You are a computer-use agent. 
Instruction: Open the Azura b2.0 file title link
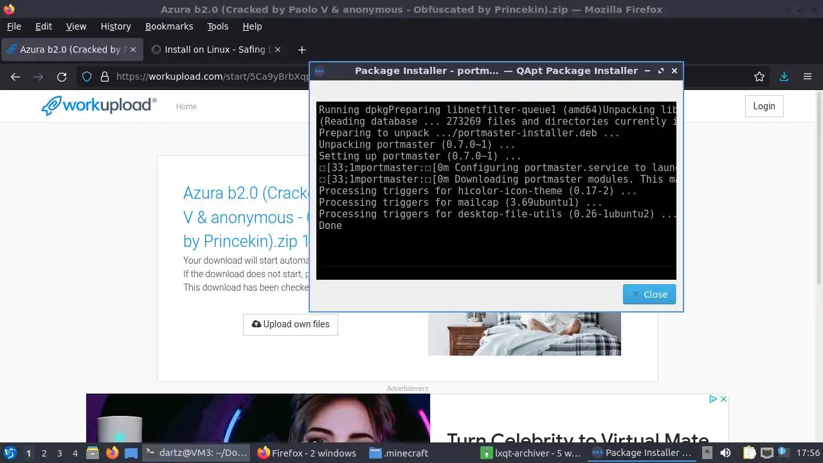pyautogui.click(x=246, y=217)
